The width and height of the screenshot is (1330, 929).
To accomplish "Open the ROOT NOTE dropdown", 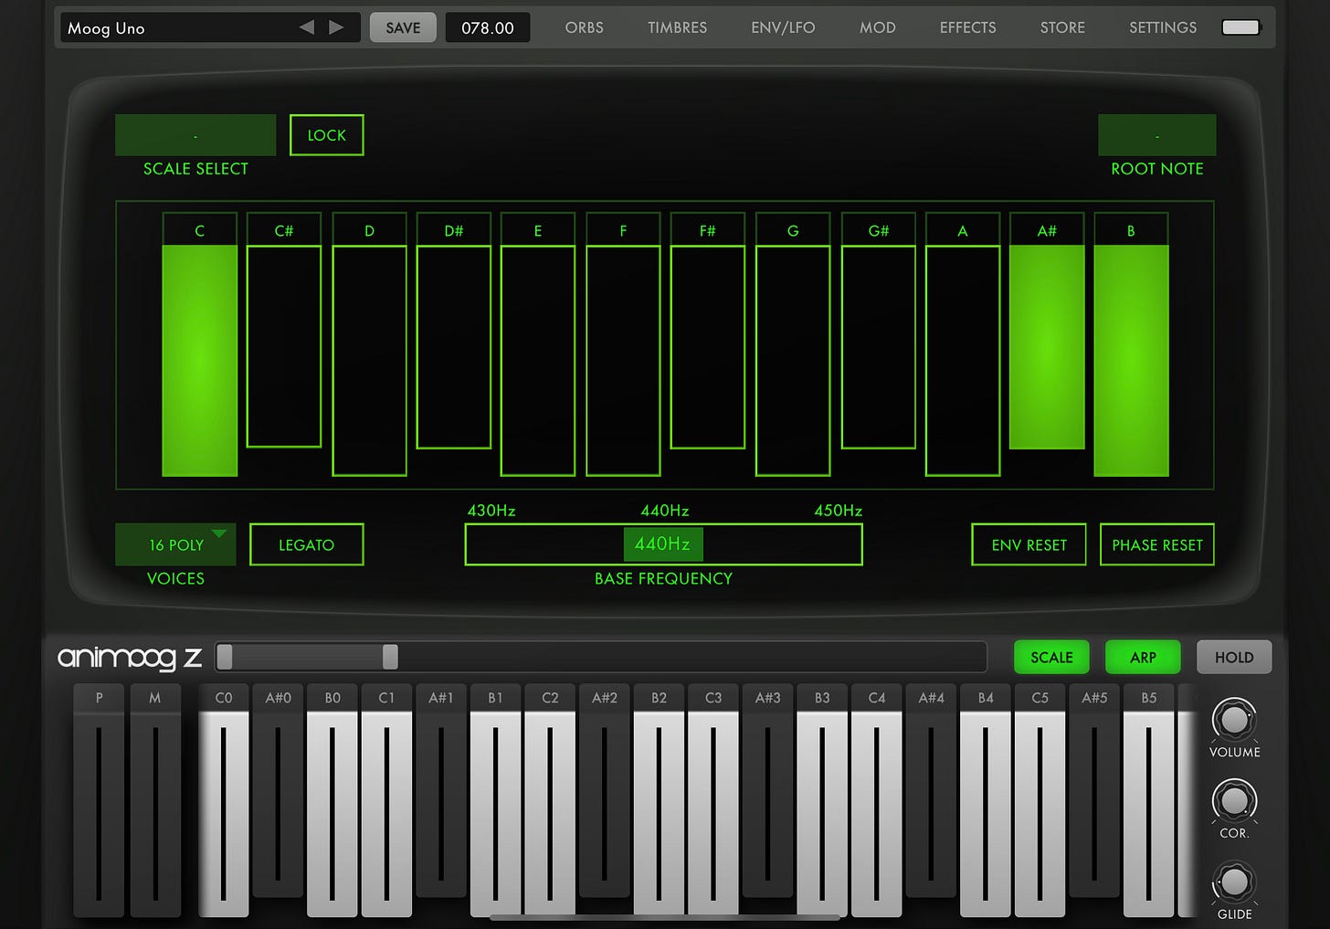I will [x=1156, y=135].
